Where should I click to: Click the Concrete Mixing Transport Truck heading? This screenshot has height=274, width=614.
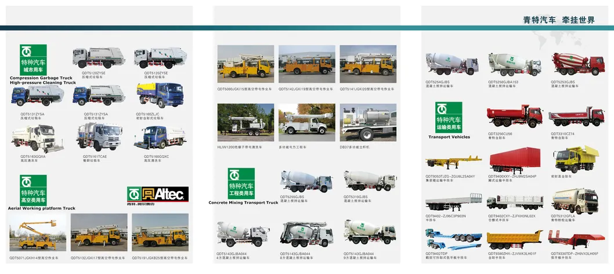(244, 203)
